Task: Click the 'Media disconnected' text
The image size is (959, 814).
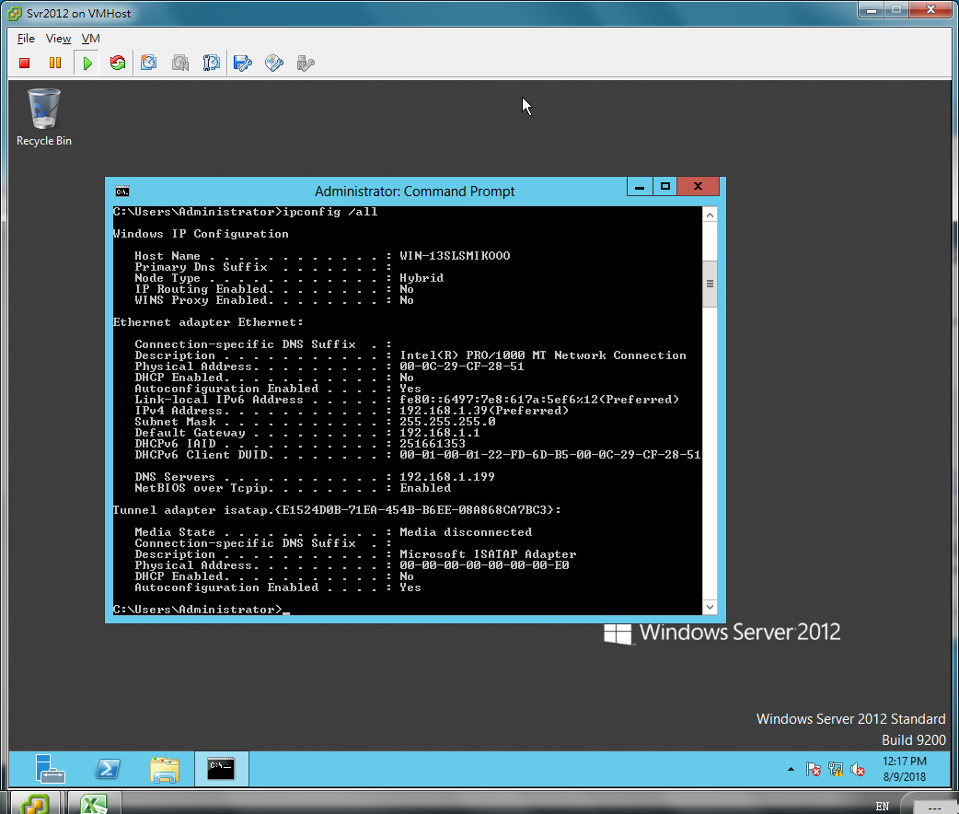Action: 466,532
